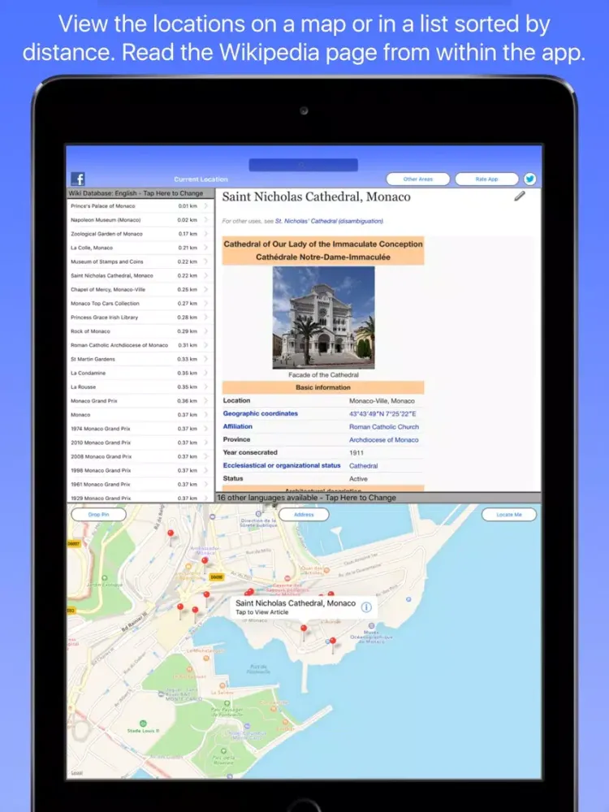The image size is (609, 812).
Task: Open St. Nicholas' Cathedral (disambiguation) link
Action: [330, 221]
